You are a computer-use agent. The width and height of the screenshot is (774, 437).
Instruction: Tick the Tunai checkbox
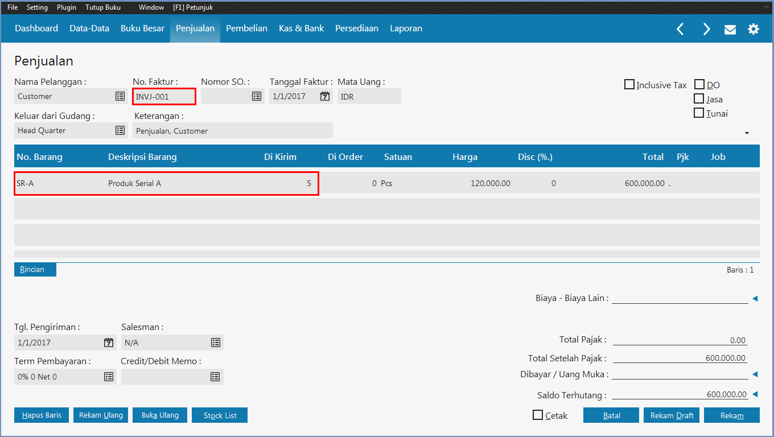coord(699,113)
